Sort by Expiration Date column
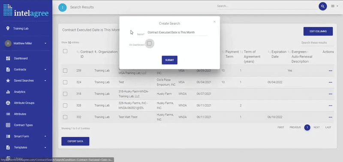 pyautogui.click(x=269, y=52)
